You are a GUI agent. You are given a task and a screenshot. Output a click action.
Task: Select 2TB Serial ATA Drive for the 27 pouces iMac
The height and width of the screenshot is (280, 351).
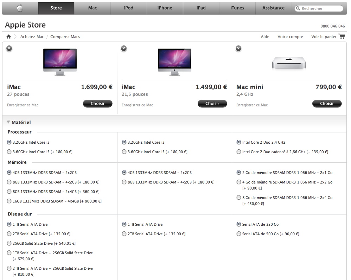(9, 234)
